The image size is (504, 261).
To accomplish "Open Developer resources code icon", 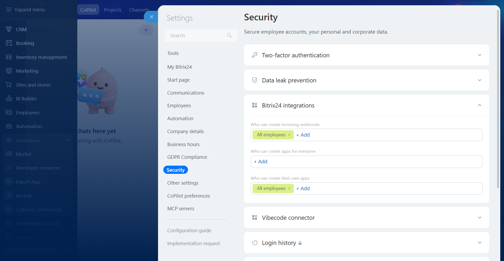I will pos(9,168).
